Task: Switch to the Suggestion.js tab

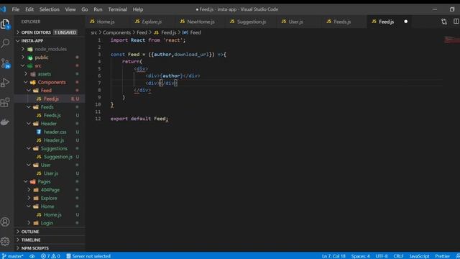Action: click(x=252, y=22)
